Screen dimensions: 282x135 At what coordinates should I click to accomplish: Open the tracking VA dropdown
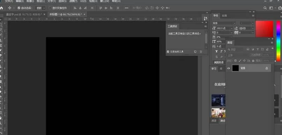pos(246,33)
